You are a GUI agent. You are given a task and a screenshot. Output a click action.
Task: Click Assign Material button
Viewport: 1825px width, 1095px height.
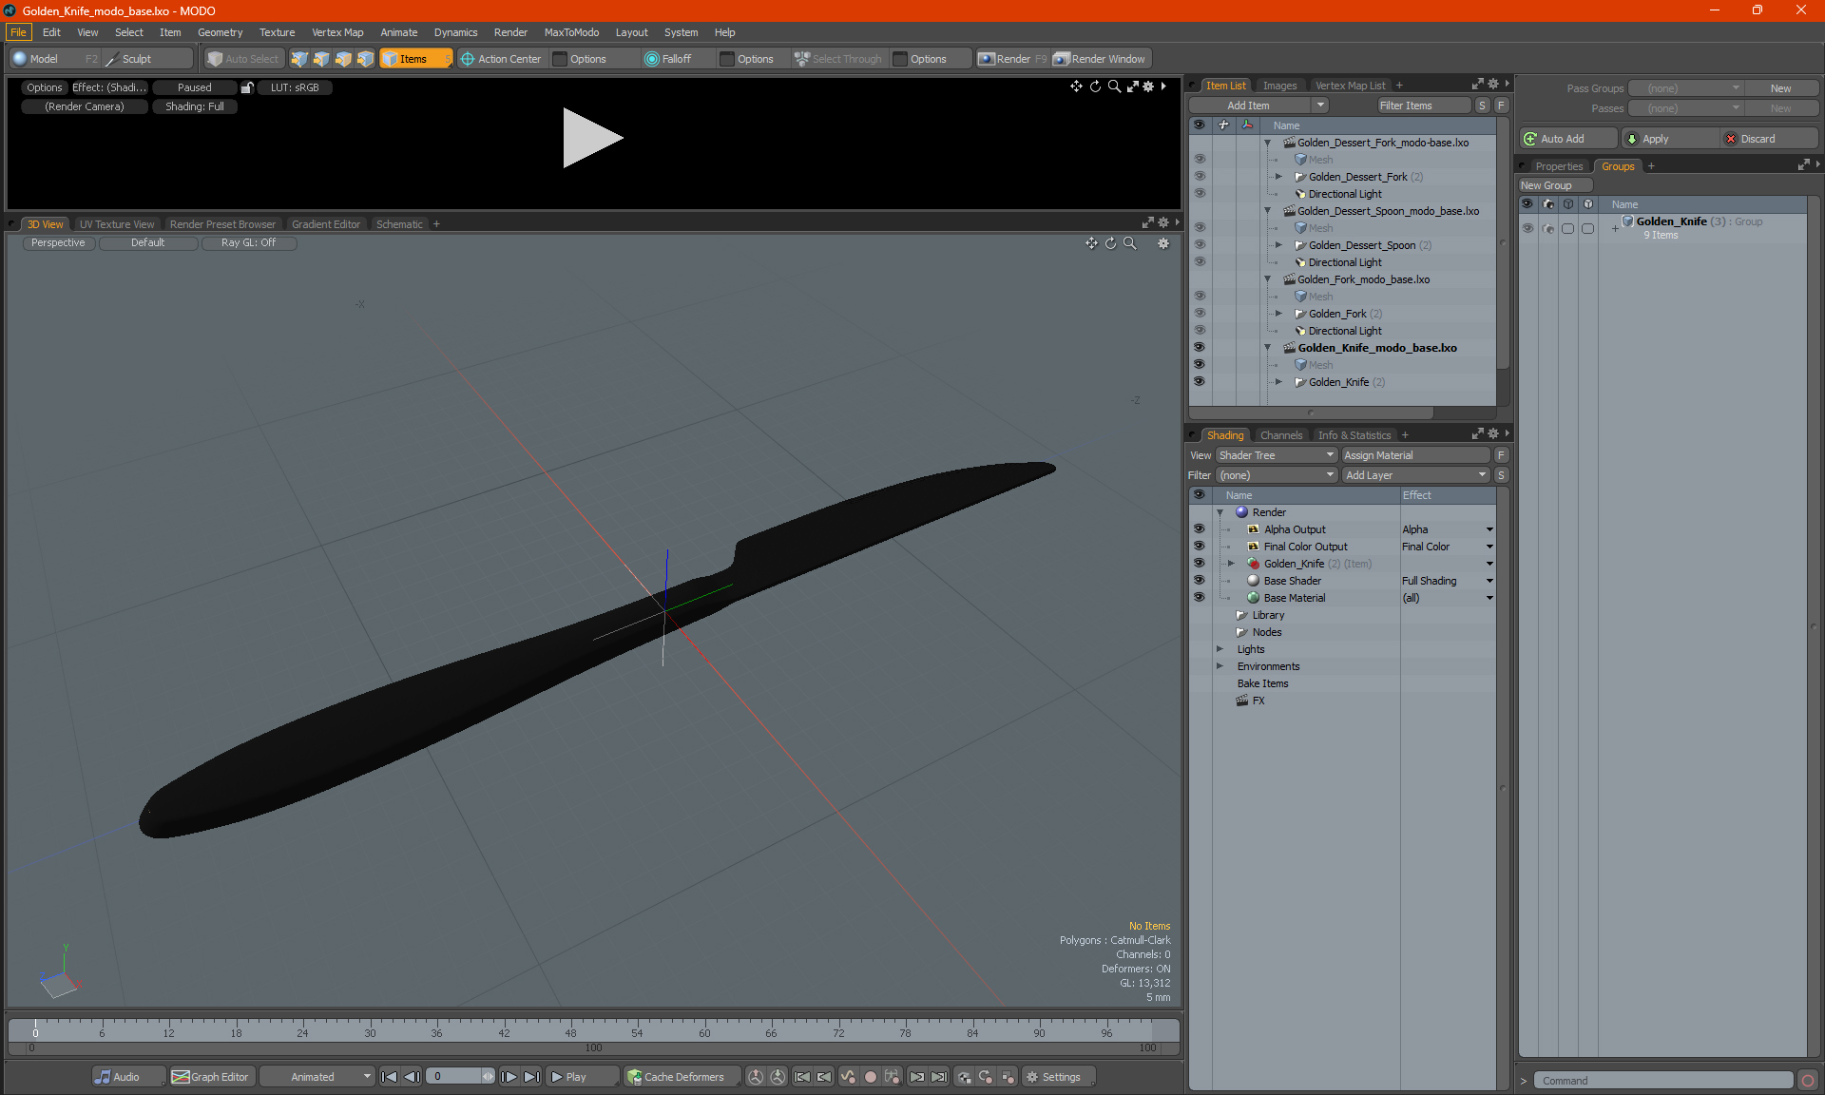click(1415, 455)
